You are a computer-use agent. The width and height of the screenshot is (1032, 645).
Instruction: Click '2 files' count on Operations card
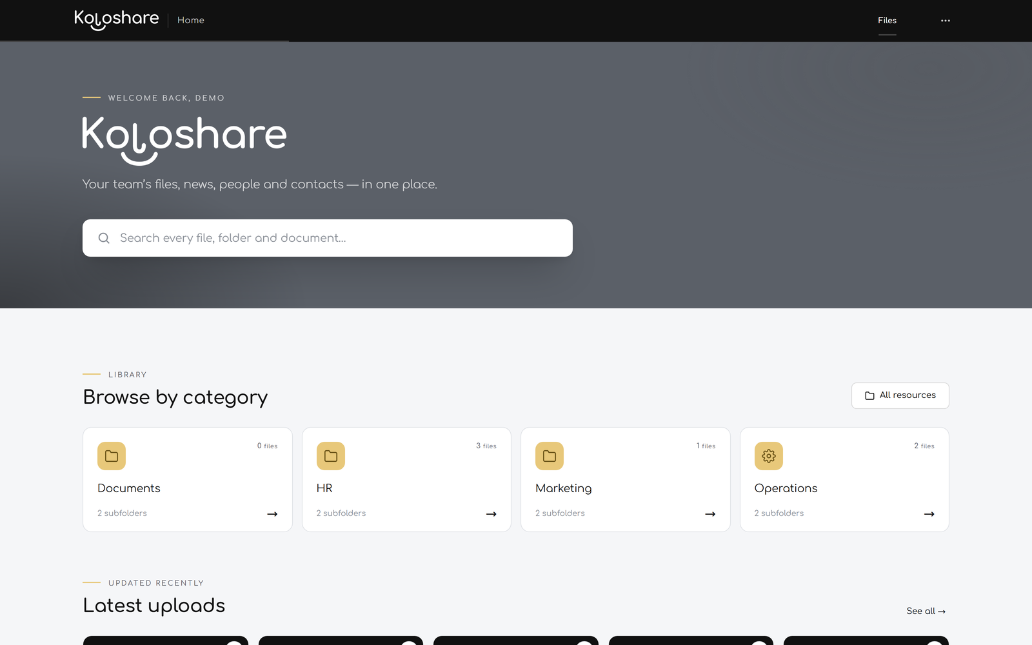924,446
